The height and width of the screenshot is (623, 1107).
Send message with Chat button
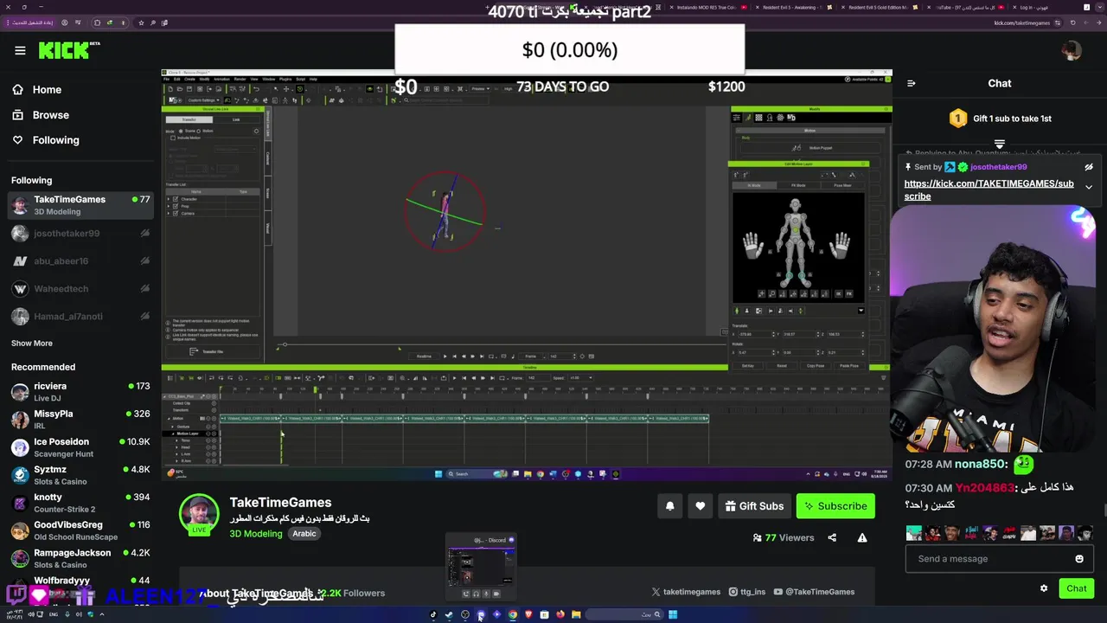[1076, 588]
